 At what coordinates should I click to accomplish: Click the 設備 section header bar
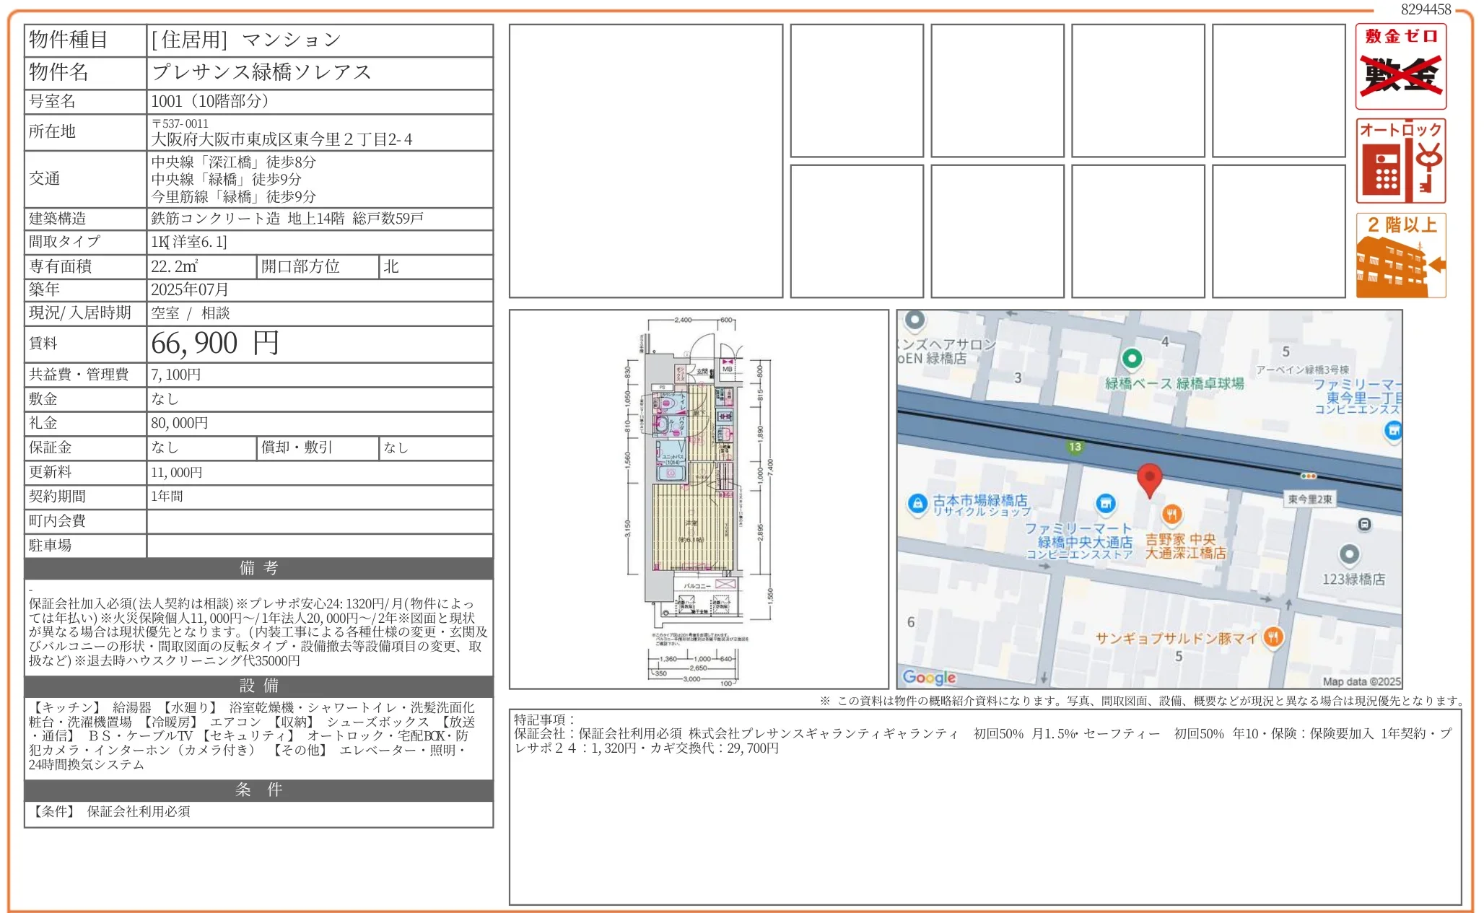(258, 686)
